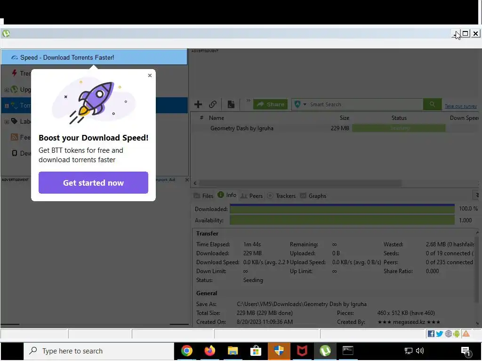
Task: Click the Type here to search box
Action: (99, 351)
